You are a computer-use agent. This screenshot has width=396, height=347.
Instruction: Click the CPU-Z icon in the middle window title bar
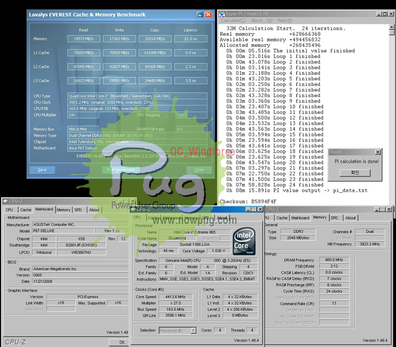tap(134, 209)
